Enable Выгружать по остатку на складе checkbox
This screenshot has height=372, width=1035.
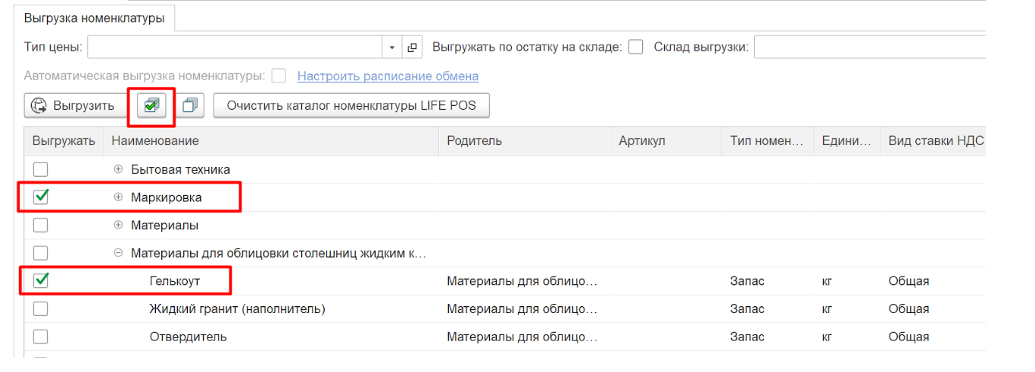point(636,47)
